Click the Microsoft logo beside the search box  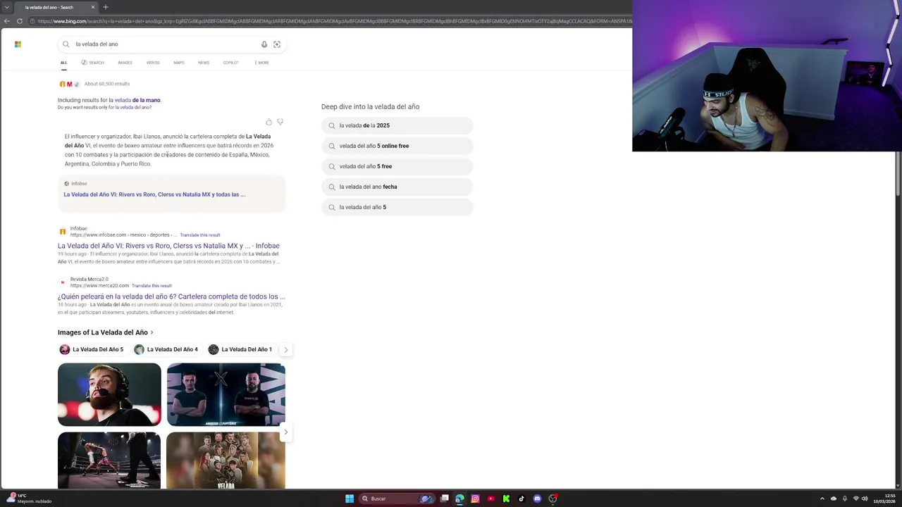[18, 44]
